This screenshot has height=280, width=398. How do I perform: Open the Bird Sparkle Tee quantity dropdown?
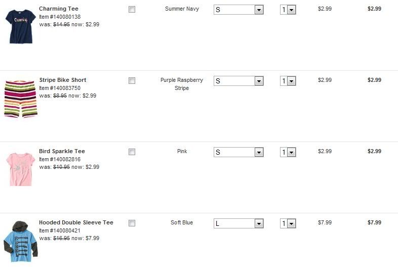point(288,152)
